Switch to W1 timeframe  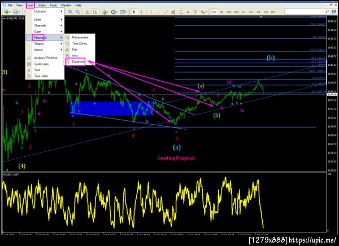[x=266, y=12]
